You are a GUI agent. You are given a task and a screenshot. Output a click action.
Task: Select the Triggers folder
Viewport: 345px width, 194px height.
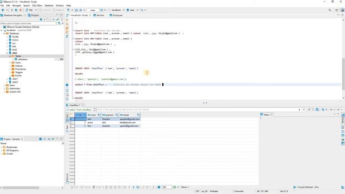coord(19,72)
